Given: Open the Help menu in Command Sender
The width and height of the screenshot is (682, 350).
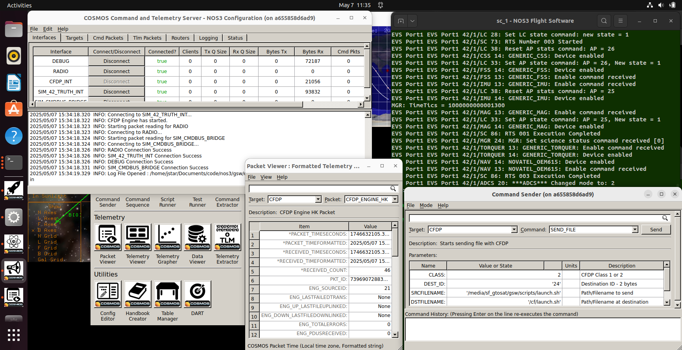Looking at the screenshot, I should (x=443, y=205).
